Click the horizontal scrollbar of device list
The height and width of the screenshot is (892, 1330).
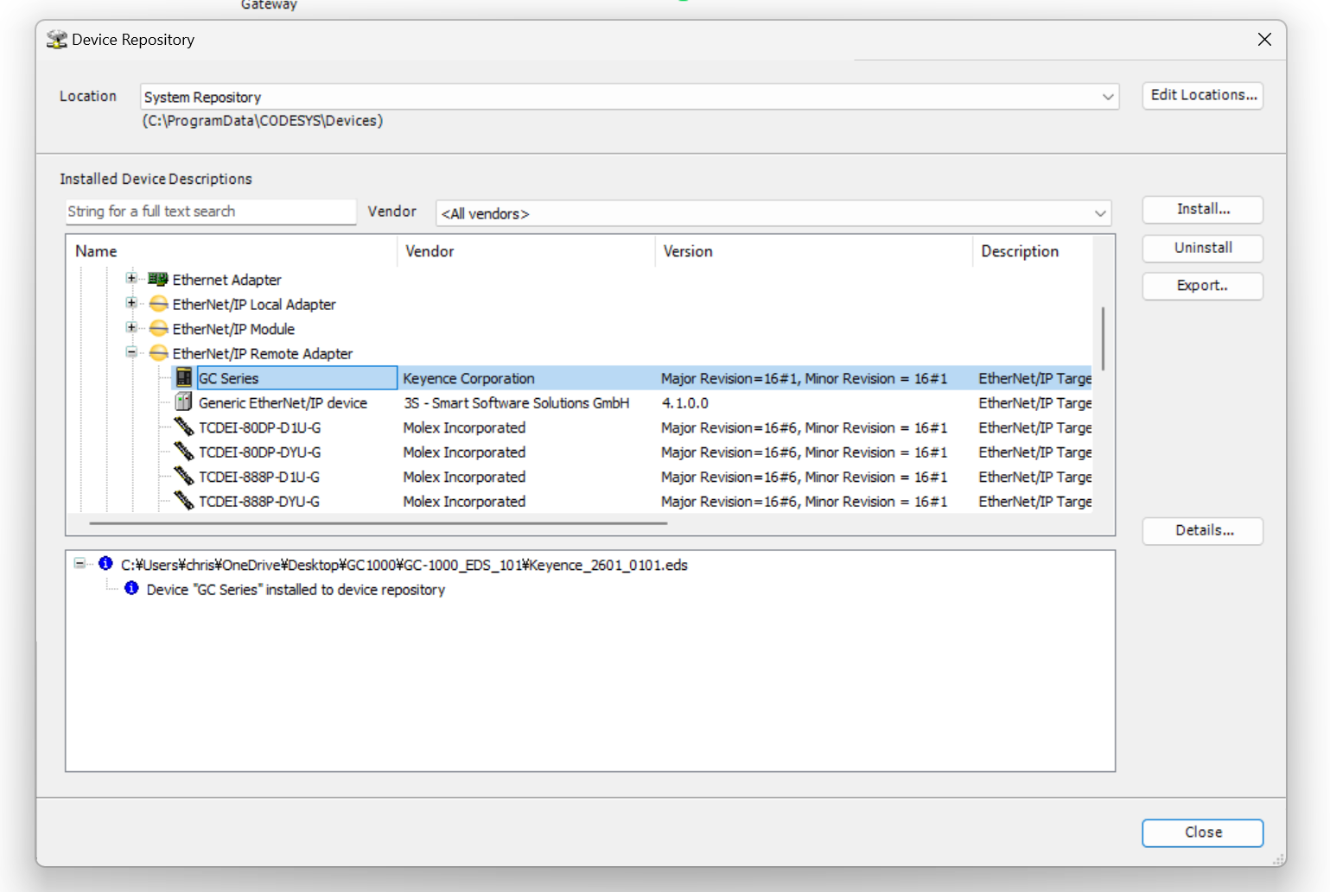point(378,522)
